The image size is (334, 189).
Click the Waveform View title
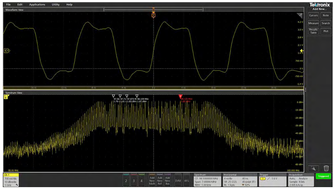[x=14, y=10]
